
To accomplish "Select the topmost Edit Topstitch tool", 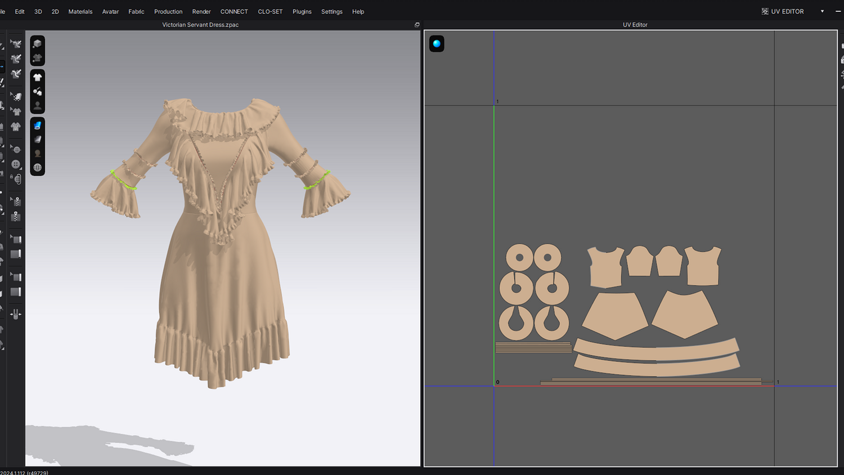I will (x=16, y=44).
